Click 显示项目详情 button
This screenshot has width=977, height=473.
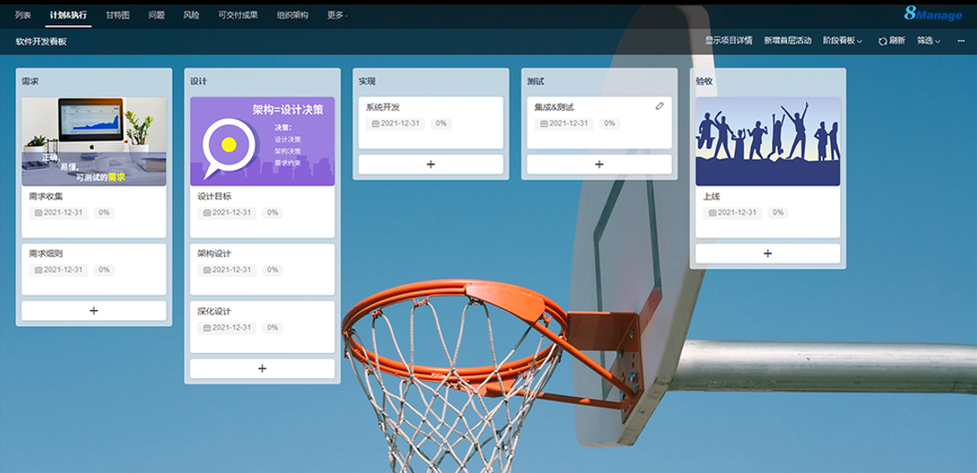pyautogui.click(x=728, y=41)
